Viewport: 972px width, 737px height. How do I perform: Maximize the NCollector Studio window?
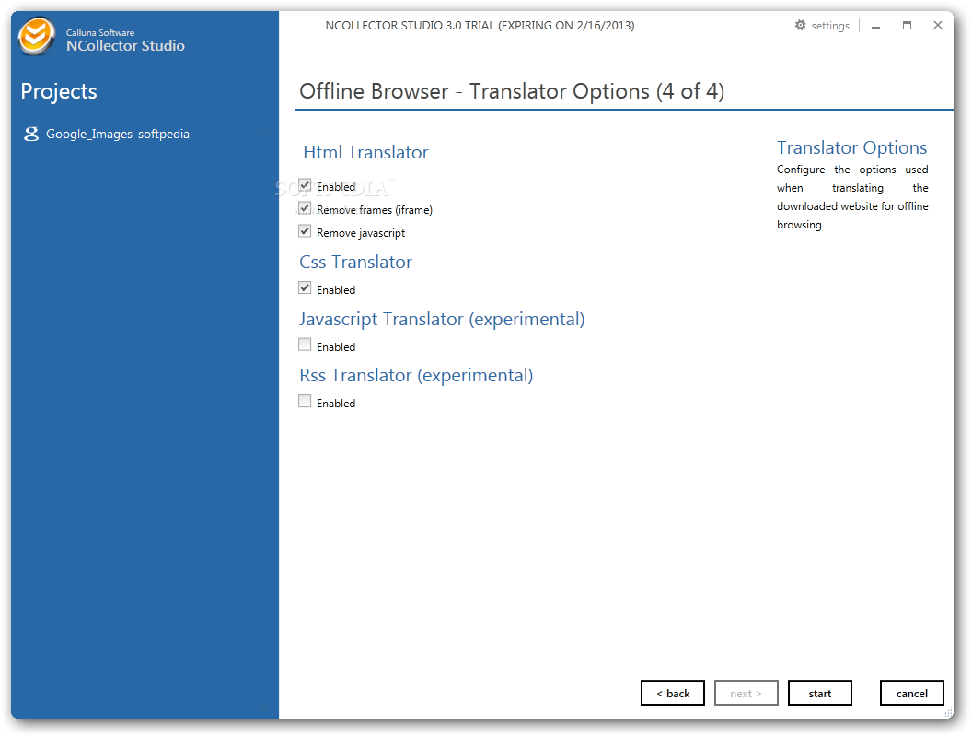click(x=907, y=26)
